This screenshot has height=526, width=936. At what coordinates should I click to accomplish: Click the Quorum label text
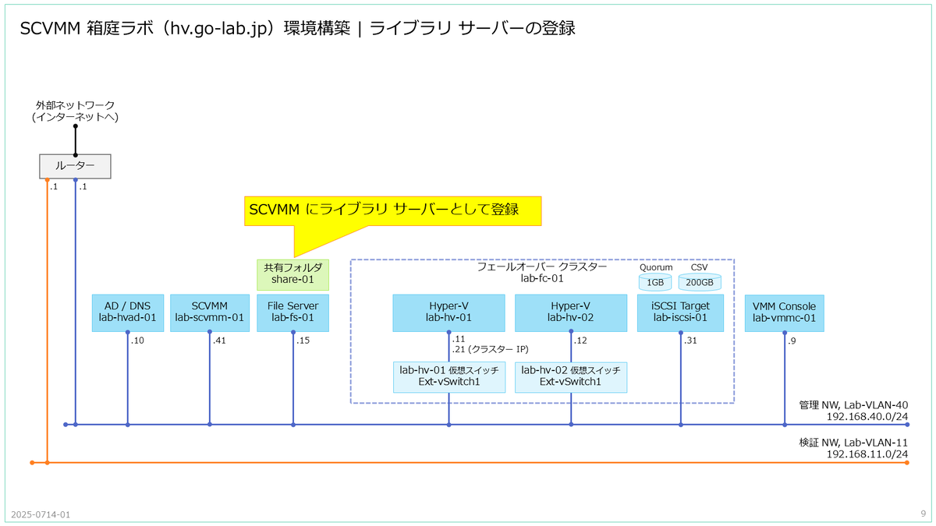pos(656,267)
